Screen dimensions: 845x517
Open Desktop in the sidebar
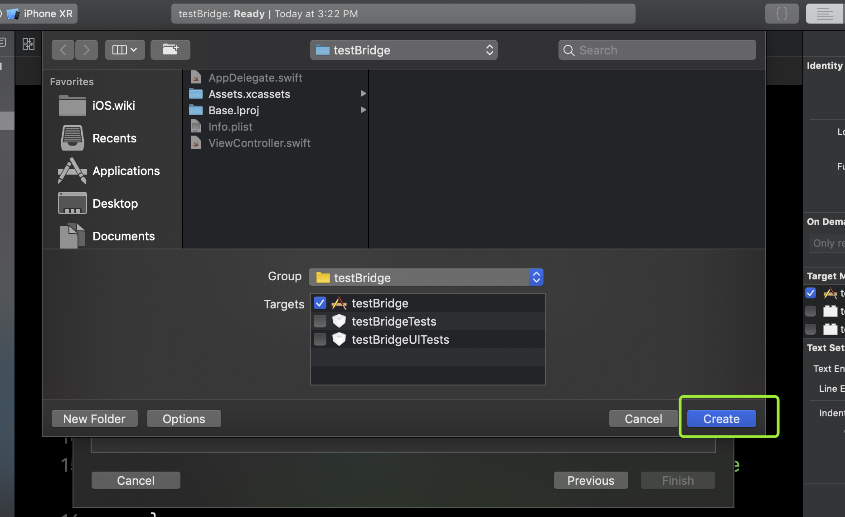[x=98, y=204]
